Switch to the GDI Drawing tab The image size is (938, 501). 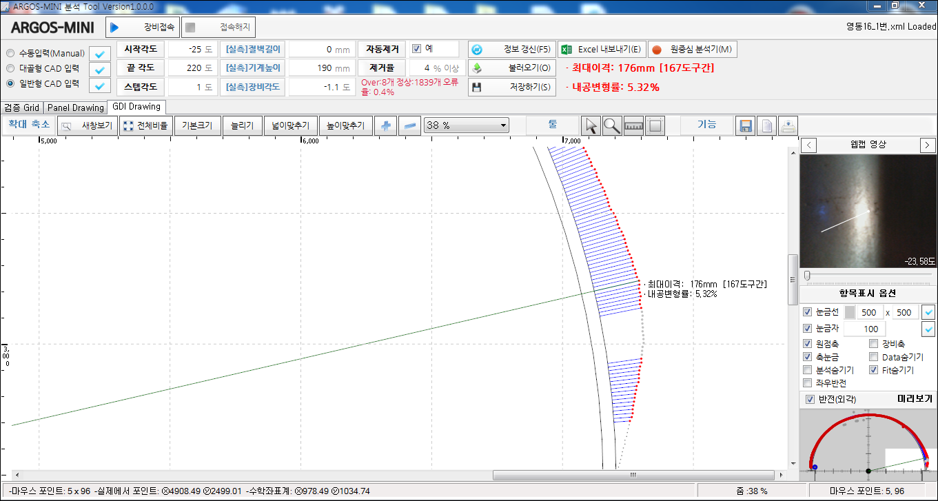coord(136,107)
